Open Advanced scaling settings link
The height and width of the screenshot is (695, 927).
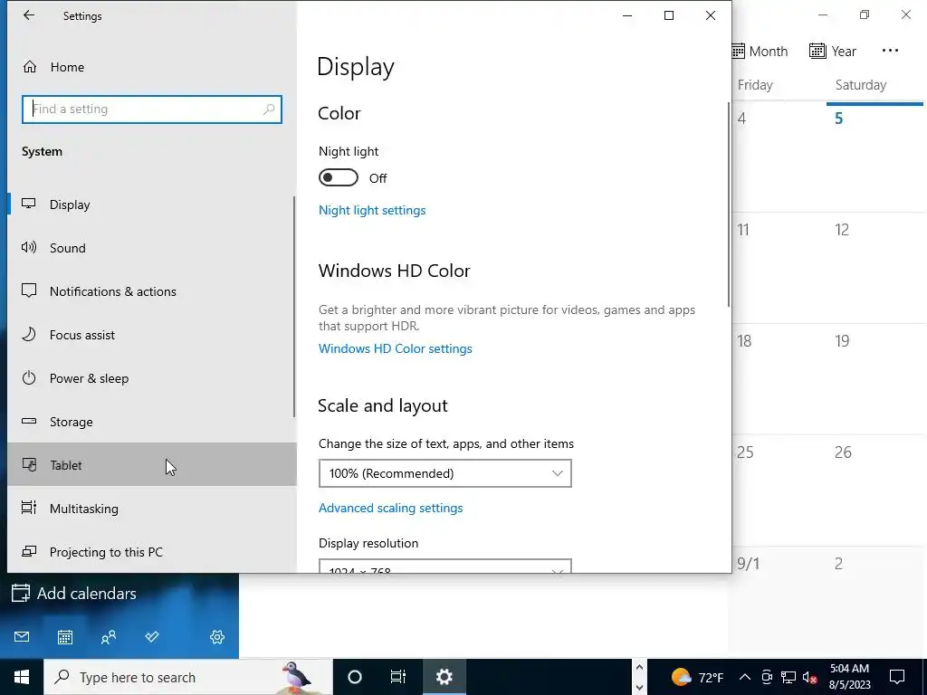pyautogui.click(x=391, y=508)
